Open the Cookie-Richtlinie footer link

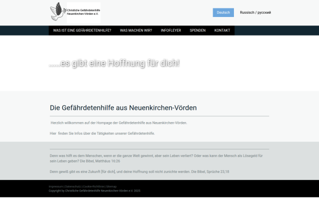tap(94, 186)
